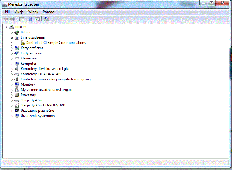Expand the Monitory category
The image size is (232, 170).
point(12,85)
